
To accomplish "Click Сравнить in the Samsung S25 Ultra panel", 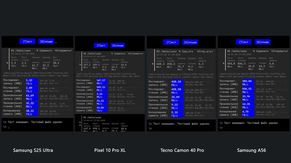I will click(44, 50).
